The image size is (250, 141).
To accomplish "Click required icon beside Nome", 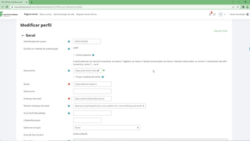I will click(69, 84).
